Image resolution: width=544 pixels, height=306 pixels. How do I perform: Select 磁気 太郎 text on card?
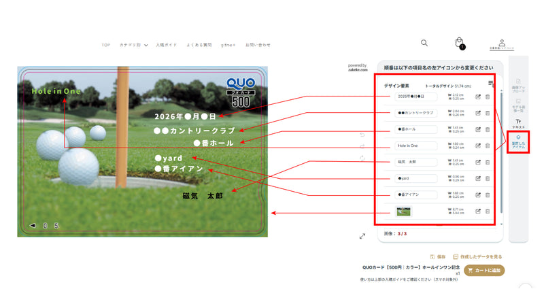coord(203,196)
